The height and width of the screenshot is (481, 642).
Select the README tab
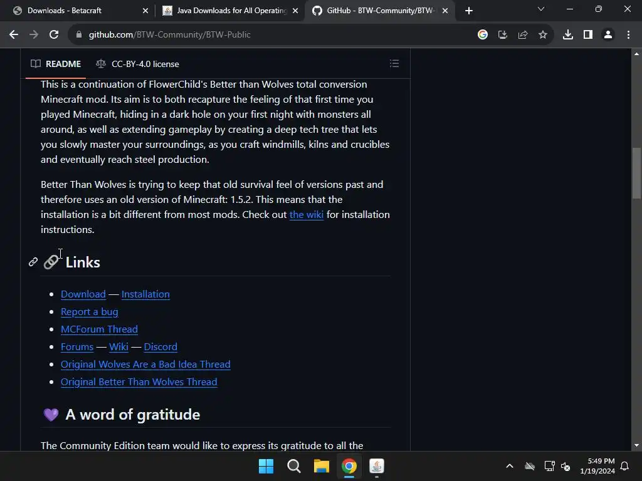pyautogui.click(x=56, y=64)
